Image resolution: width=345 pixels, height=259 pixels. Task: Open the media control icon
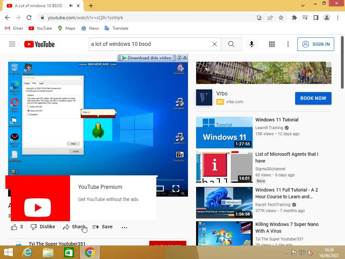[x=305, y=18]
